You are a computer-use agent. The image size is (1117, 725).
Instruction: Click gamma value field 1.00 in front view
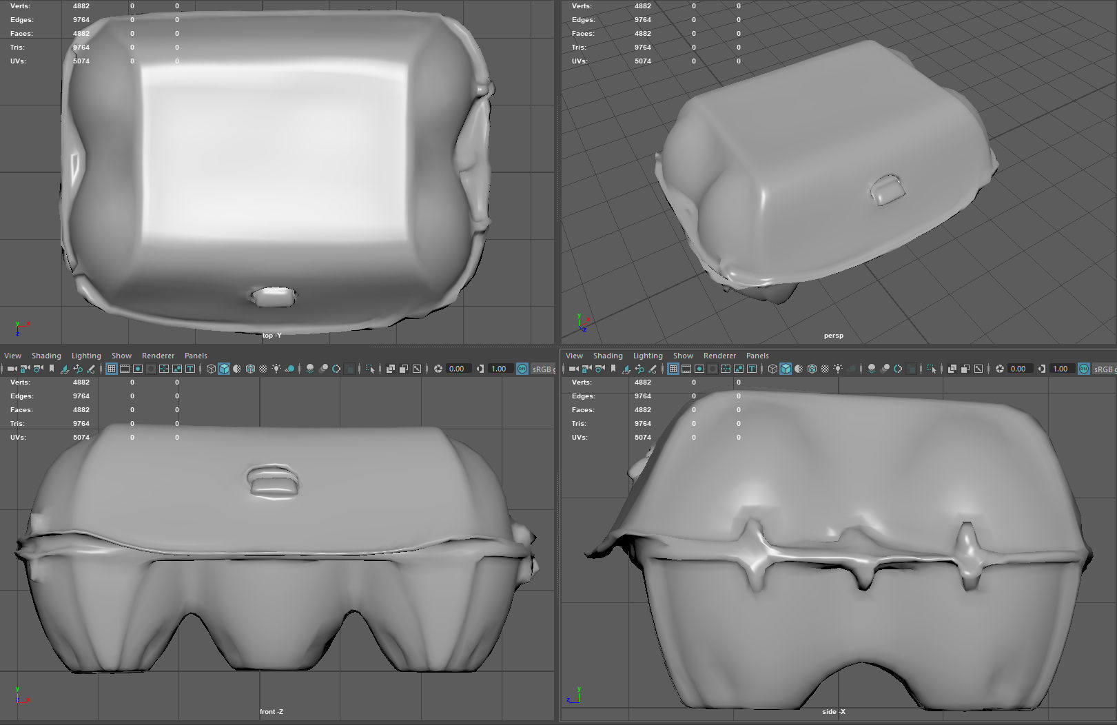click(501, 369)
